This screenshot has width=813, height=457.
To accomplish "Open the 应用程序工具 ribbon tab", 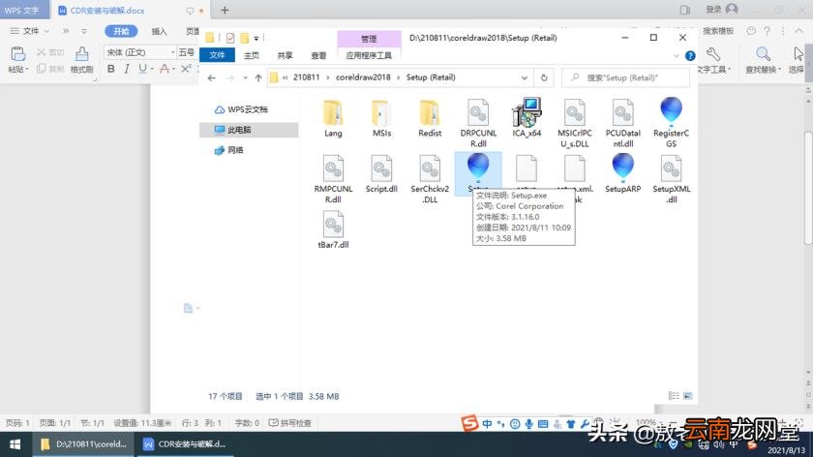I will 369,55.
